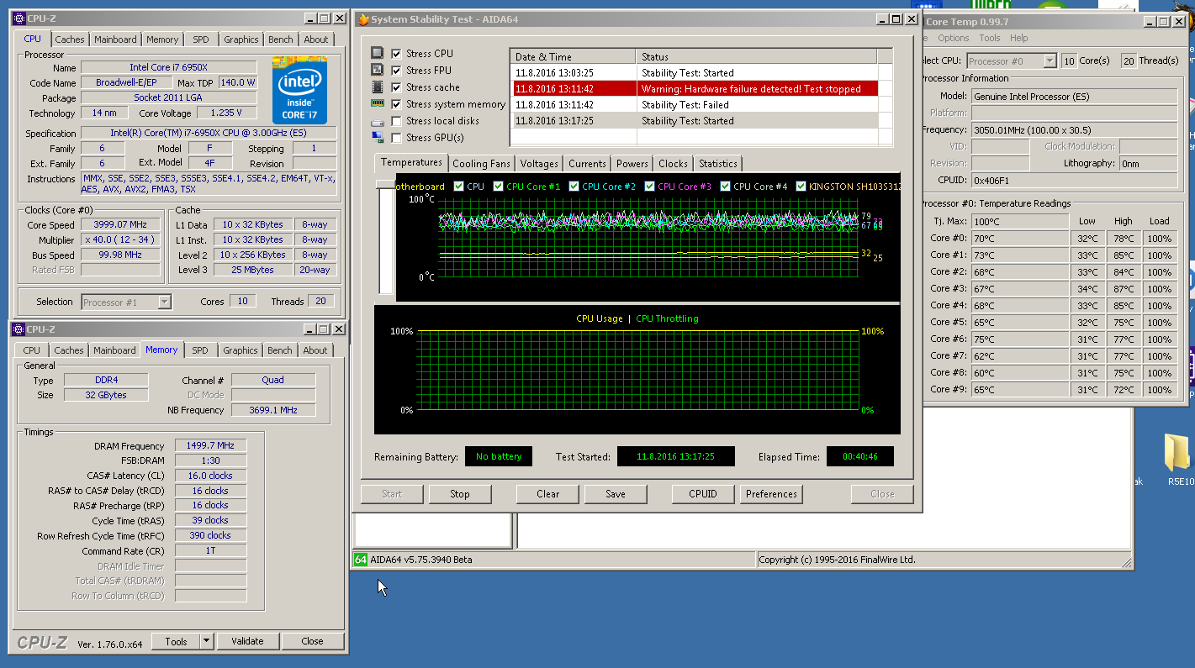Viewport: 1195px width, 668px height.
Task: Open CPUID panel from AIDA64 button
Action: 703,494
